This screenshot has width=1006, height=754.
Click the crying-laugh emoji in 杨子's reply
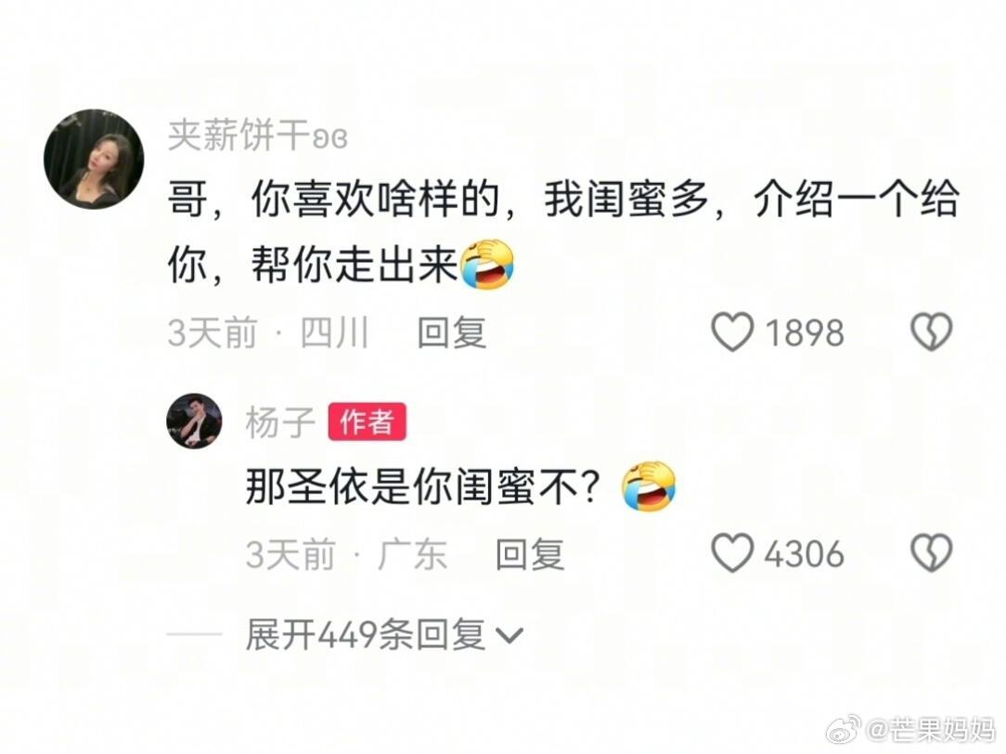[x=650, y=486]
